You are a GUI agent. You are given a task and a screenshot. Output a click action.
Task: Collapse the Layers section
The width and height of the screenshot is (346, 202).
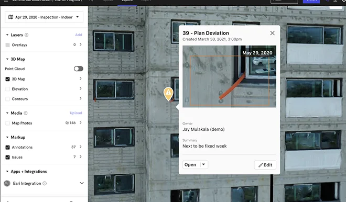click(x=7, y=35)
